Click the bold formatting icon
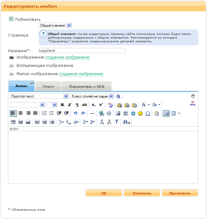207x219 pixels. (x=62, y=105)
